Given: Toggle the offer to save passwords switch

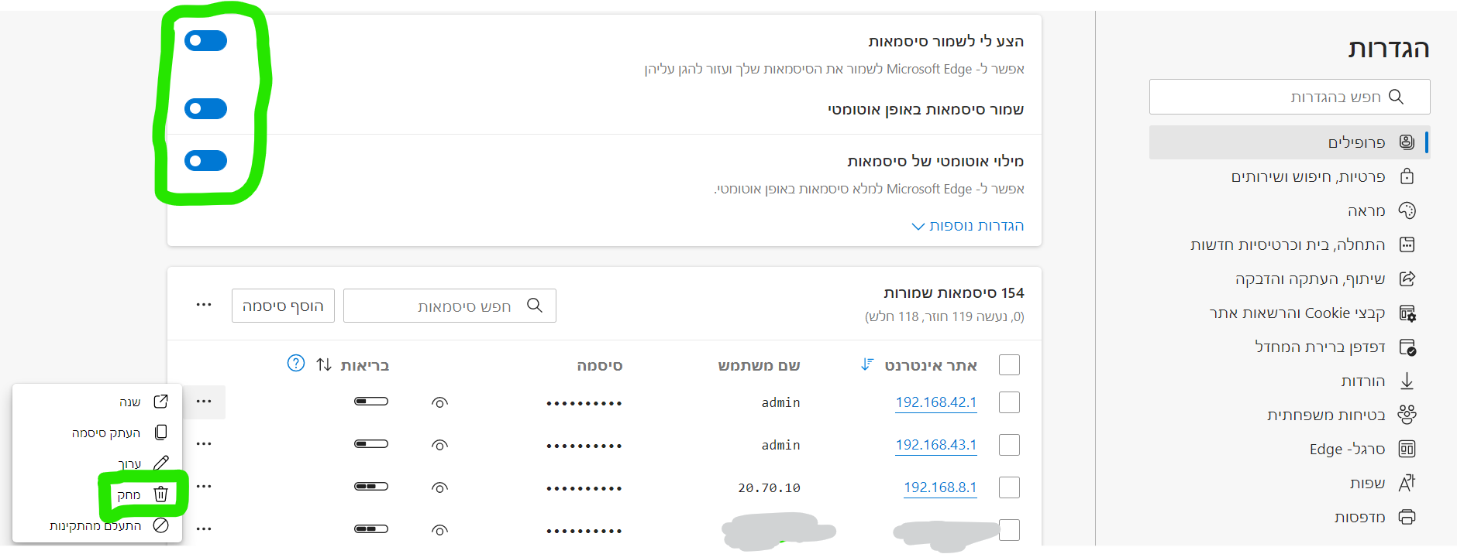Looking at the screenshot, I should click(205, 40).
